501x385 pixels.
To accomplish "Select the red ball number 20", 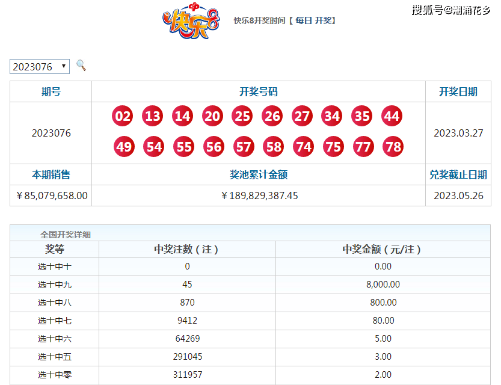I will pyautogui.click(x=212, y=116).
